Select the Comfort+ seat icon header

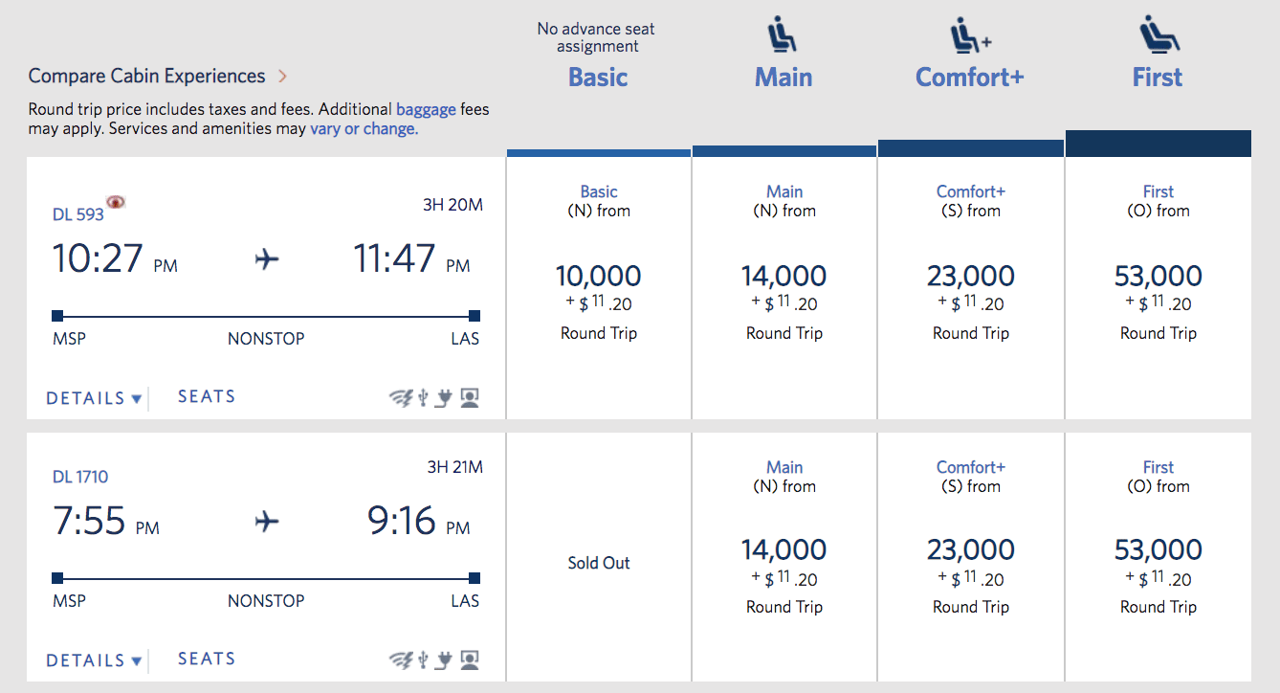tap(965, 36)
